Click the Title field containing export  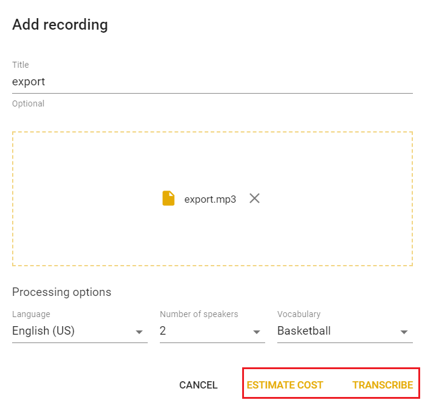click(212, 82)
